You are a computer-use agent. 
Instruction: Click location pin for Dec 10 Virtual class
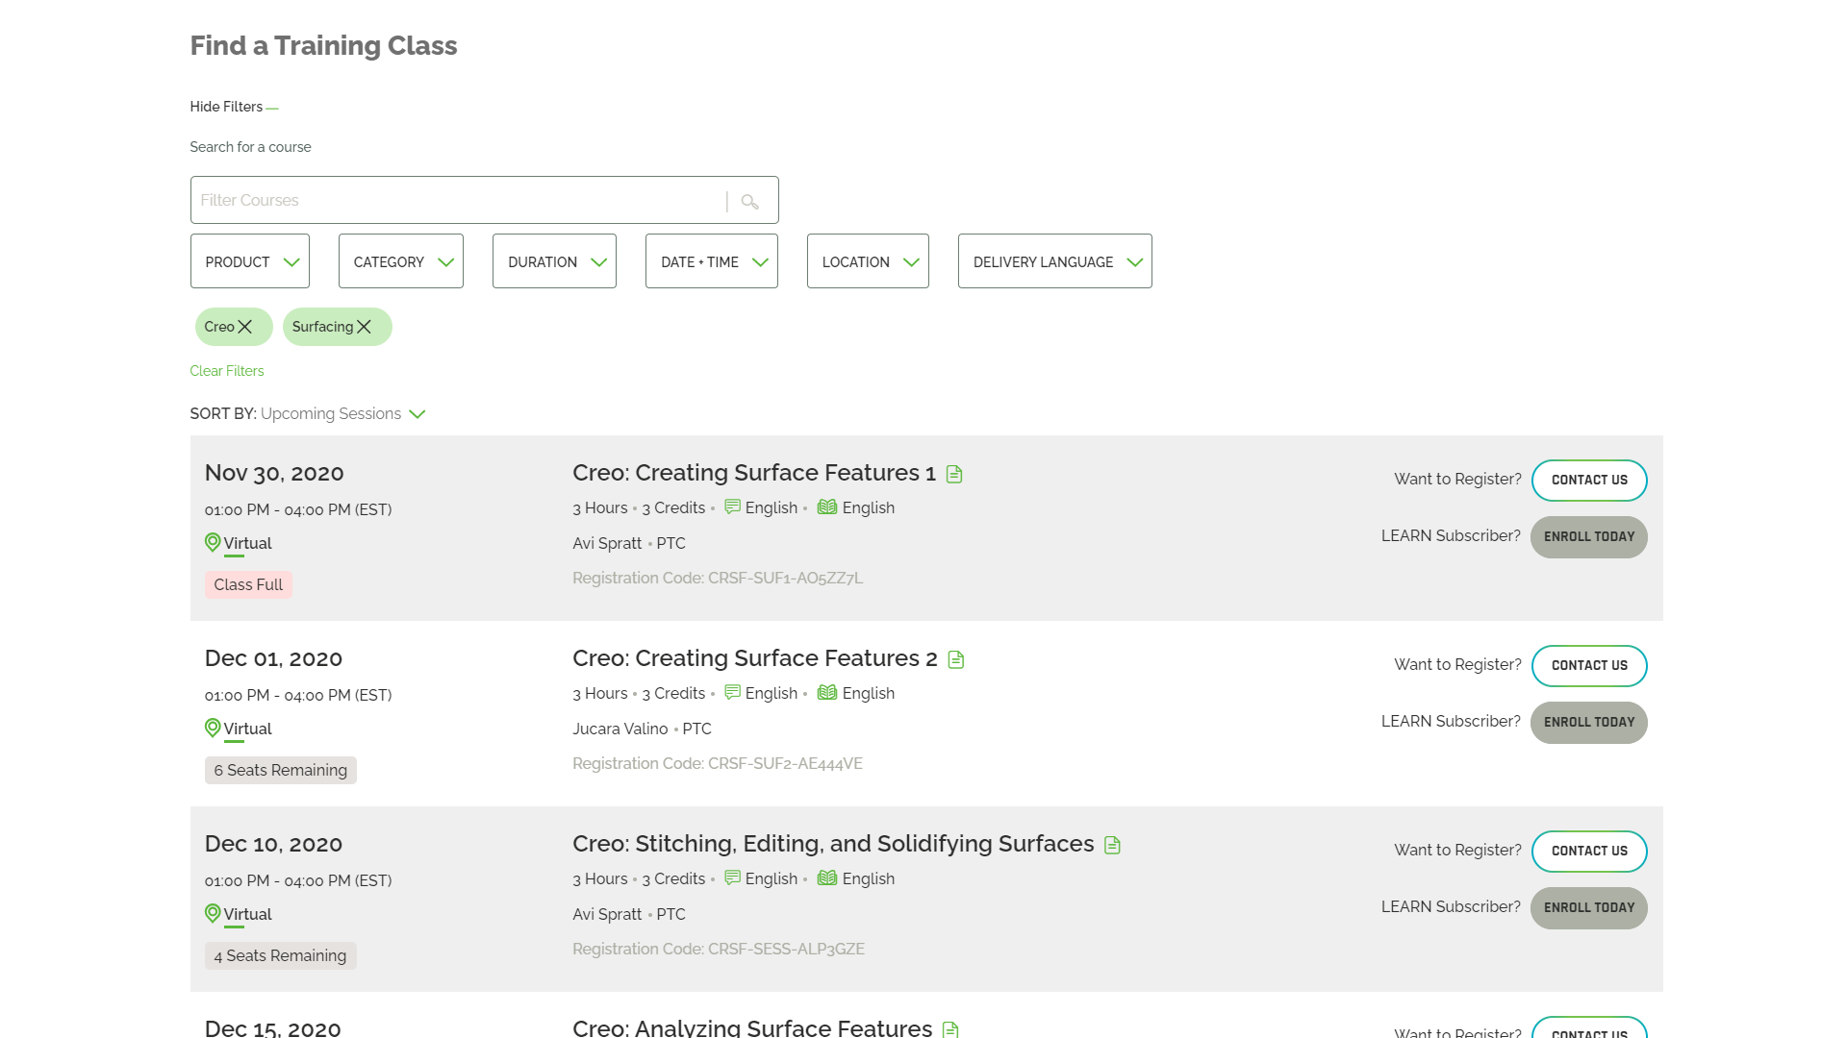[x=213, y=913]
